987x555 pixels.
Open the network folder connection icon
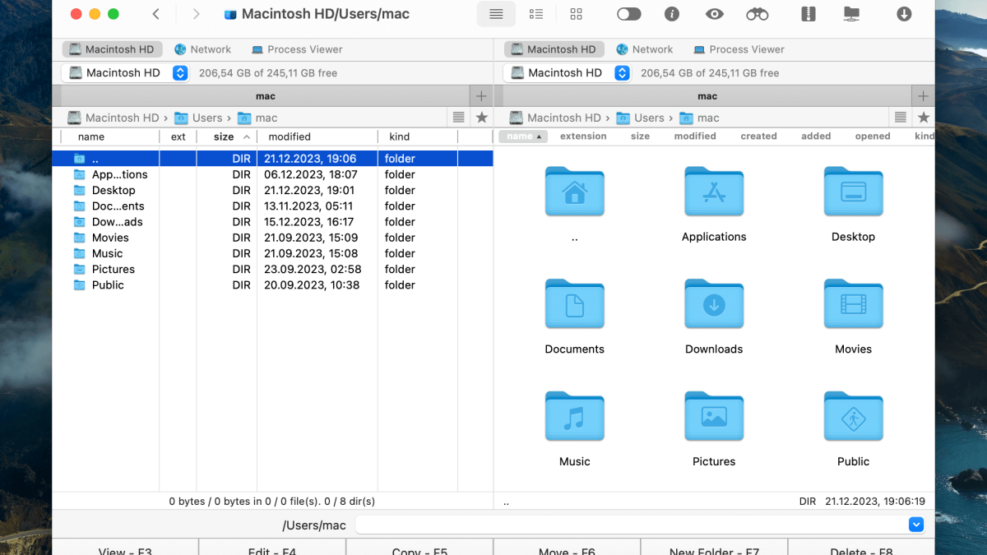(851, 14)
